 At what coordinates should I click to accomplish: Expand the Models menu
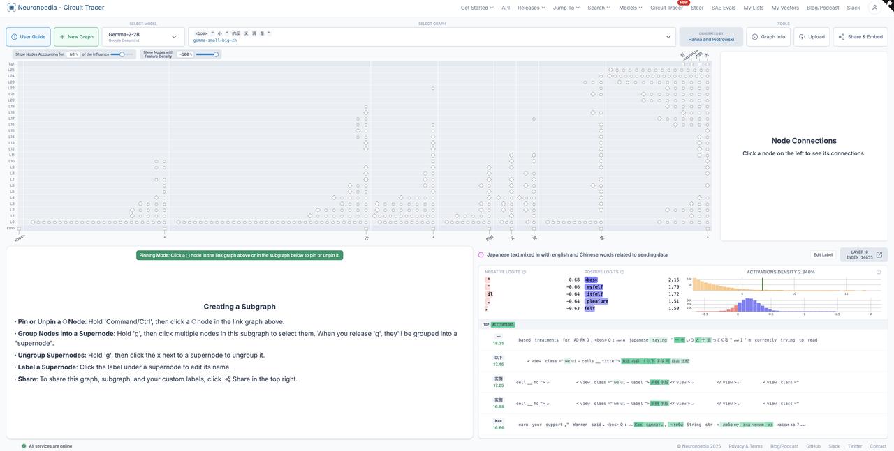point(631,8)
